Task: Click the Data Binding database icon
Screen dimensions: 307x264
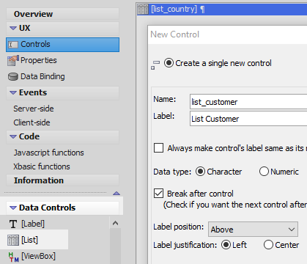Action: (12, 76)
